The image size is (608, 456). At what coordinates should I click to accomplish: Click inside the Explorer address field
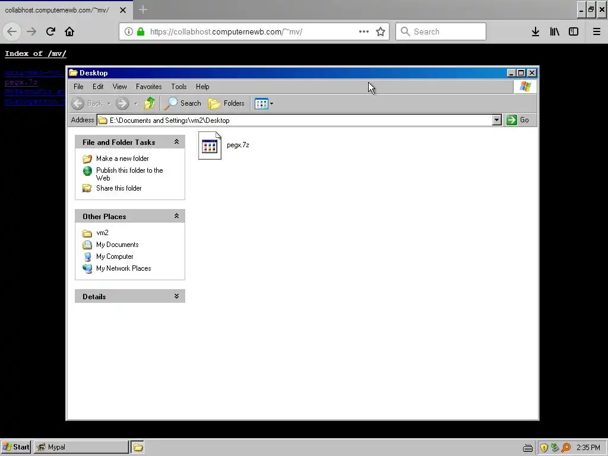(294, 120)
